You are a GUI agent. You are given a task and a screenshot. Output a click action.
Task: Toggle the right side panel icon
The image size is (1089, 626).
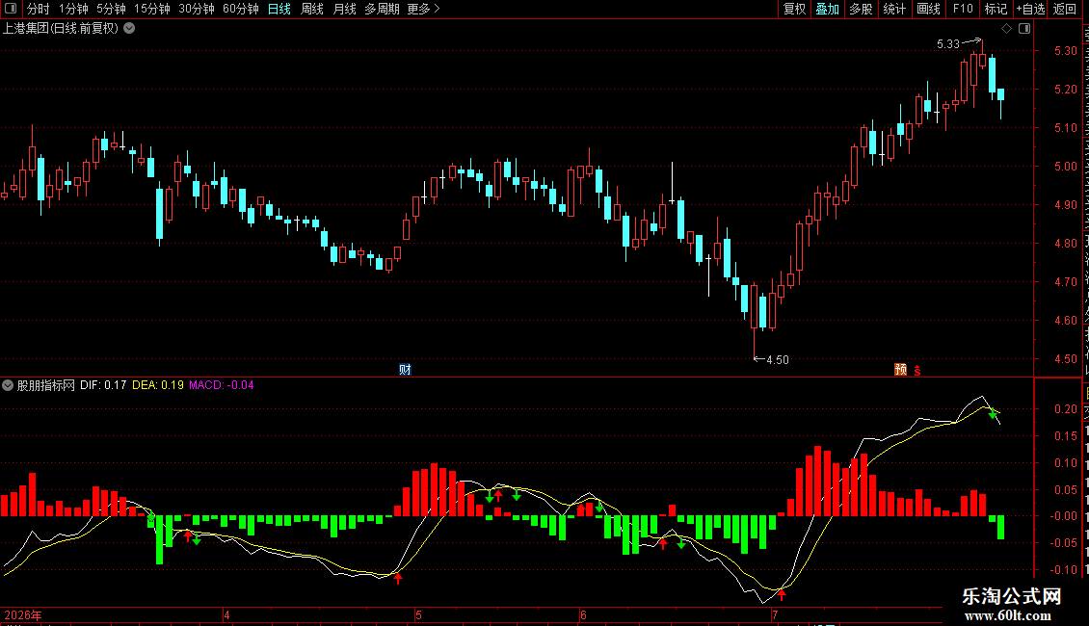tap(1024, 29)
